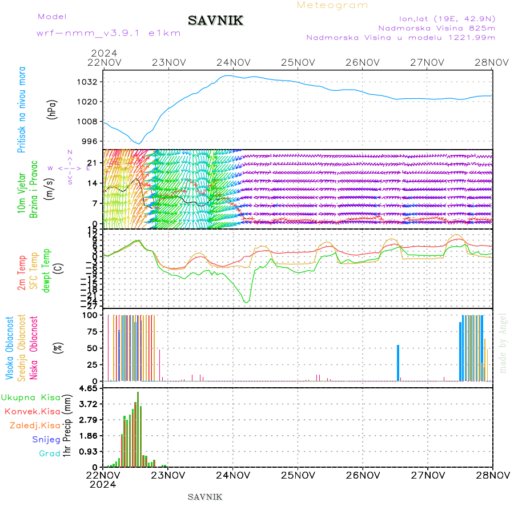514x514 pixels.
Task: Select the "wrf-nmm_v3.9.1 e1km" model name
Action: click(x=109, y=33)
